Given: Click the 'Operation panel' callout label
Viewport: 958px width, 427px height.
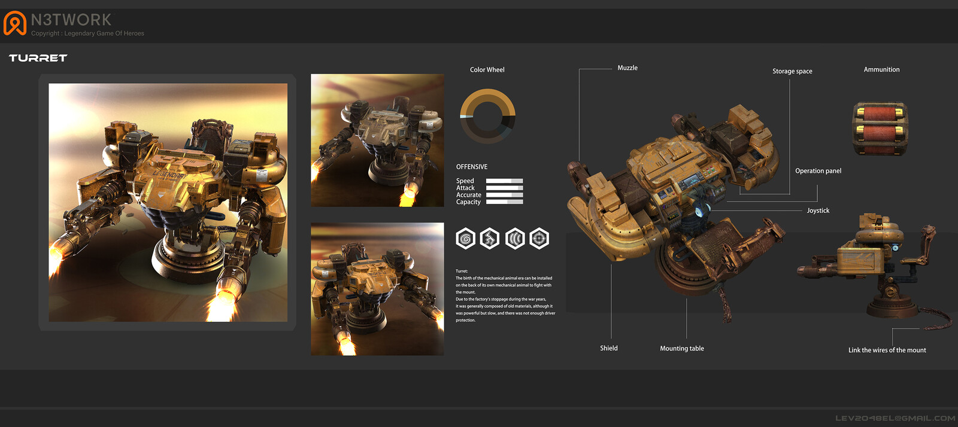Looking at the screenshot, I should coord(818,171).
